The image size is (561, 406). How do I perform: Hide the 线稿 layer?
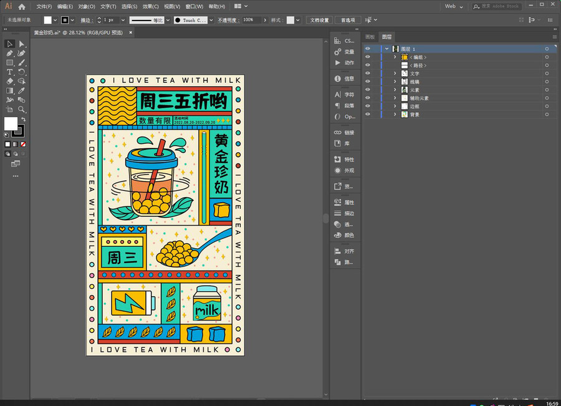367,82
